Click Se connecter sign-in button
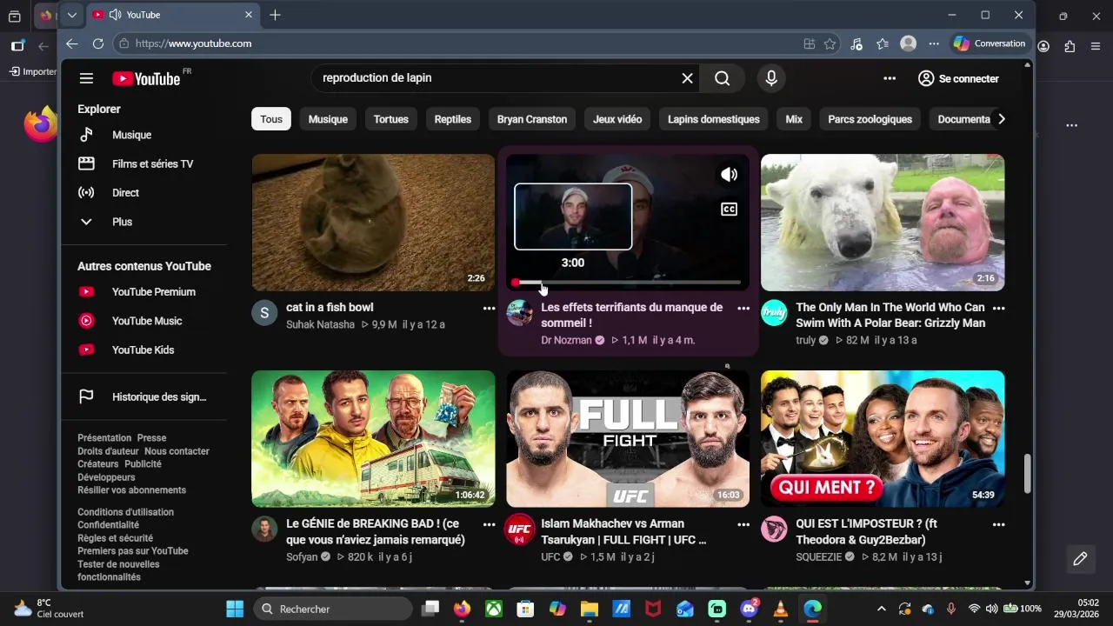 coord(958,78)
